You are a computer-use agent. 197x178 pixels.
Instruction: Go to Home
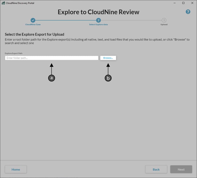16,169
